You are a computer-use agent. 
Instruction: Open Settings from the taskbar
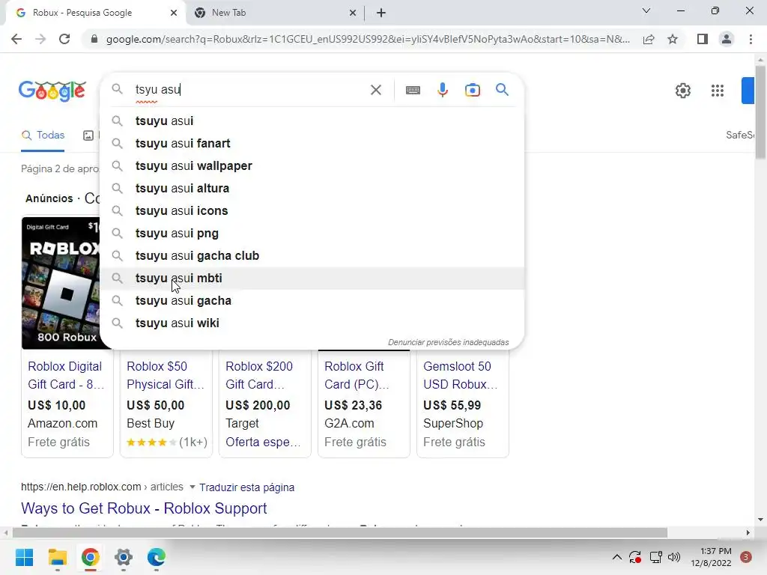tap(124, 557)
